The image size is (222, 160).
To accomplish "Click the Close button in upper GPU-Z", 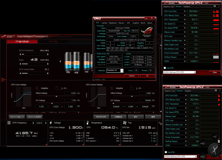I will pos(215,72).
